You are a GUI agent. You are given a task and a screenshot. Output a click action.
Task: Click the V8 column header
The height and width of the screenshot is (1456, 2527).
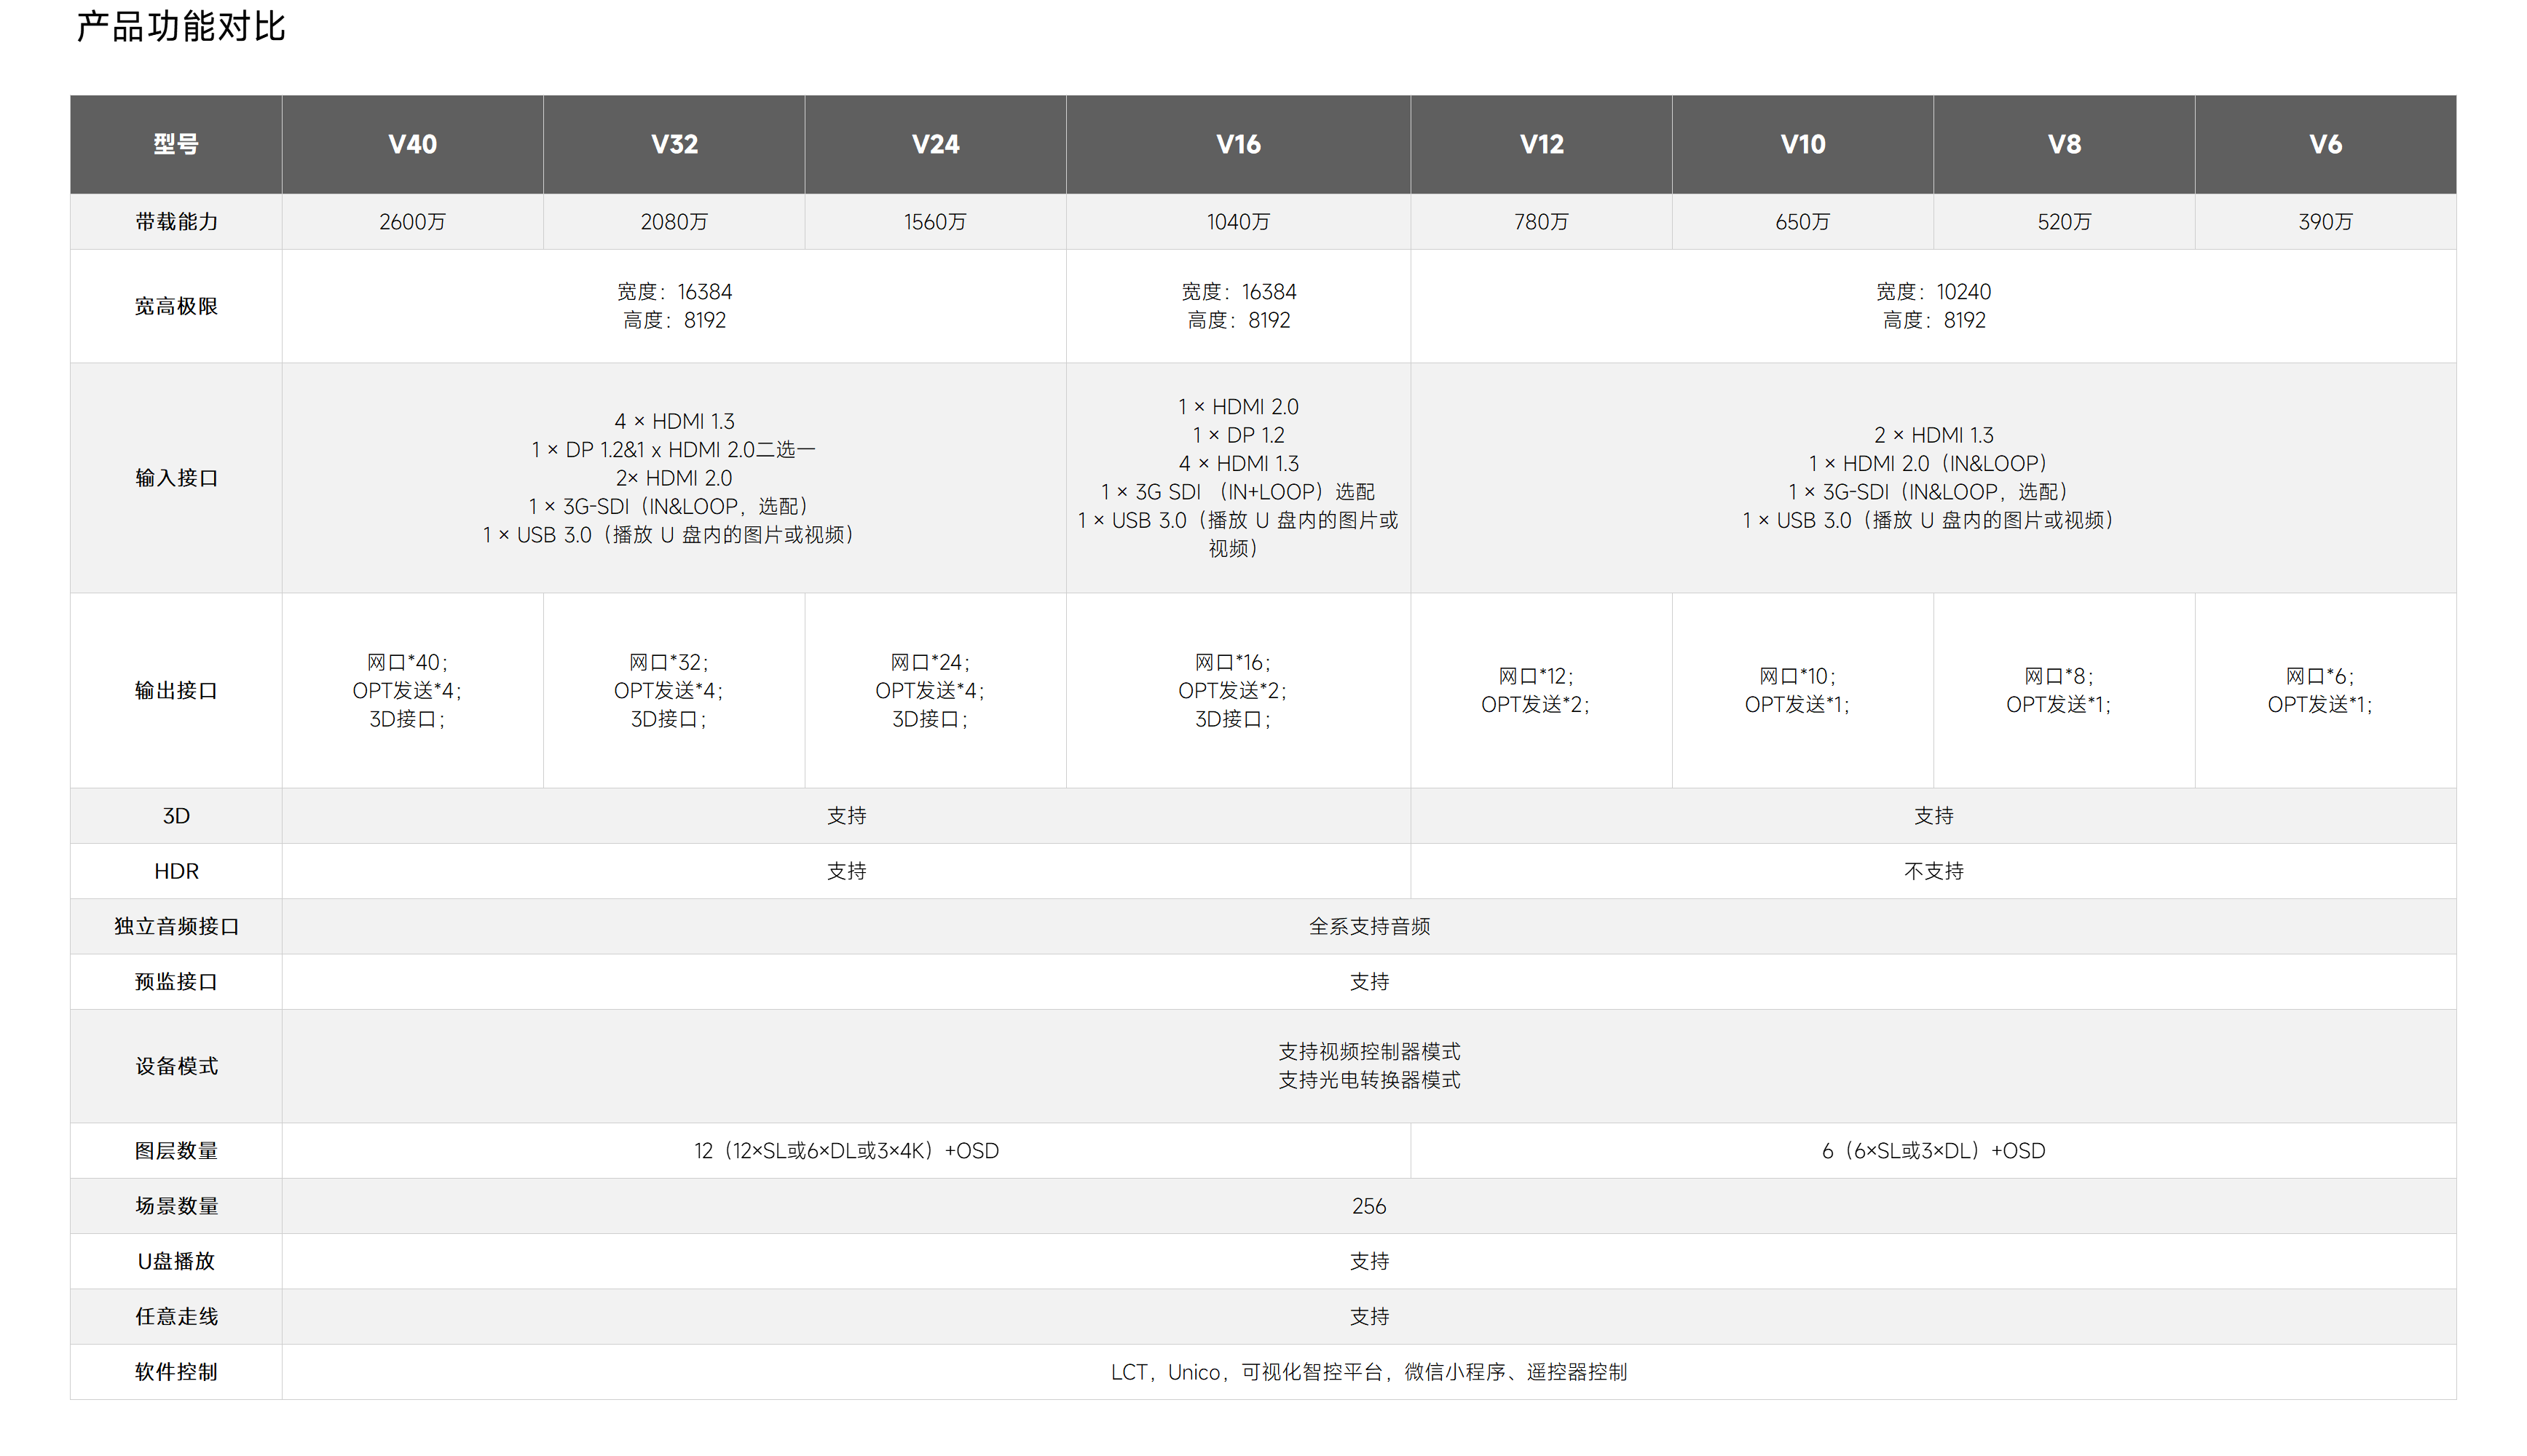point(2064,144)
